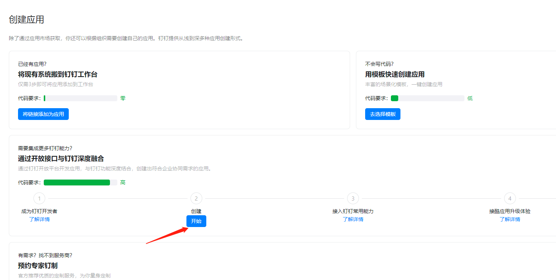This screenshot has width=556, height=280.
Task: Select the step 3 circle icon
Action: (x=353, y=199)
